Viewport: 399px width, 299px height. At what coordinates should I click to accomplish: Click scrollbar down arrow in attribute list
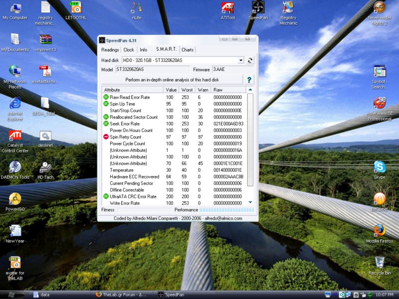click(x=250, y=202)
